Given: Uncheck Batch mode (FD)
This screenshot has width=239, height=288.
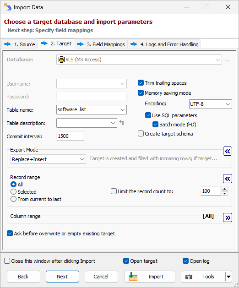Looking at the screenshot, I should coord(155,125).
